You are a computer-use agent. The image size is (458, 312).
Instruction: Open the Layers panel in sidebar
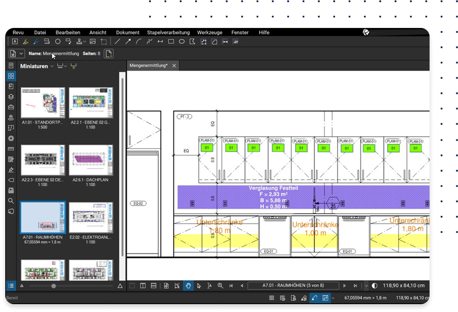click(x=11, y=97)
